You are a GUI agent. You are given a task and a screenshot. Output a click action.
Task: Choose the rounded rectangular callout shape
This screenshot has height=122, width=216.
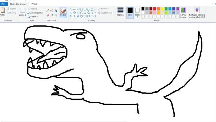85,16
